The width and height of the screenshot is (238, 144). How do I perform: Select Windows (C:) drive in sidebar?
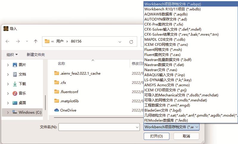pyautogui.click(x=22, y=112)
